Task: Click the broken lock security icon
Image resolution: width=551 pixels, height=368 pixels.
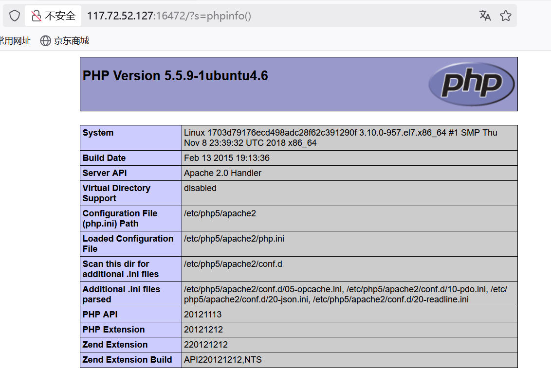Action: 36,15
